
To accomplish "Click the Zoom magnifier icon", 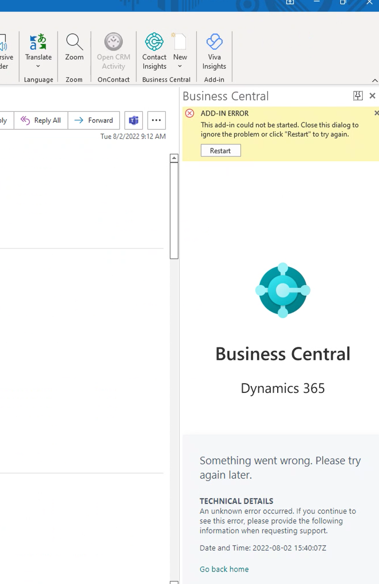I will [x=74, y=42].
